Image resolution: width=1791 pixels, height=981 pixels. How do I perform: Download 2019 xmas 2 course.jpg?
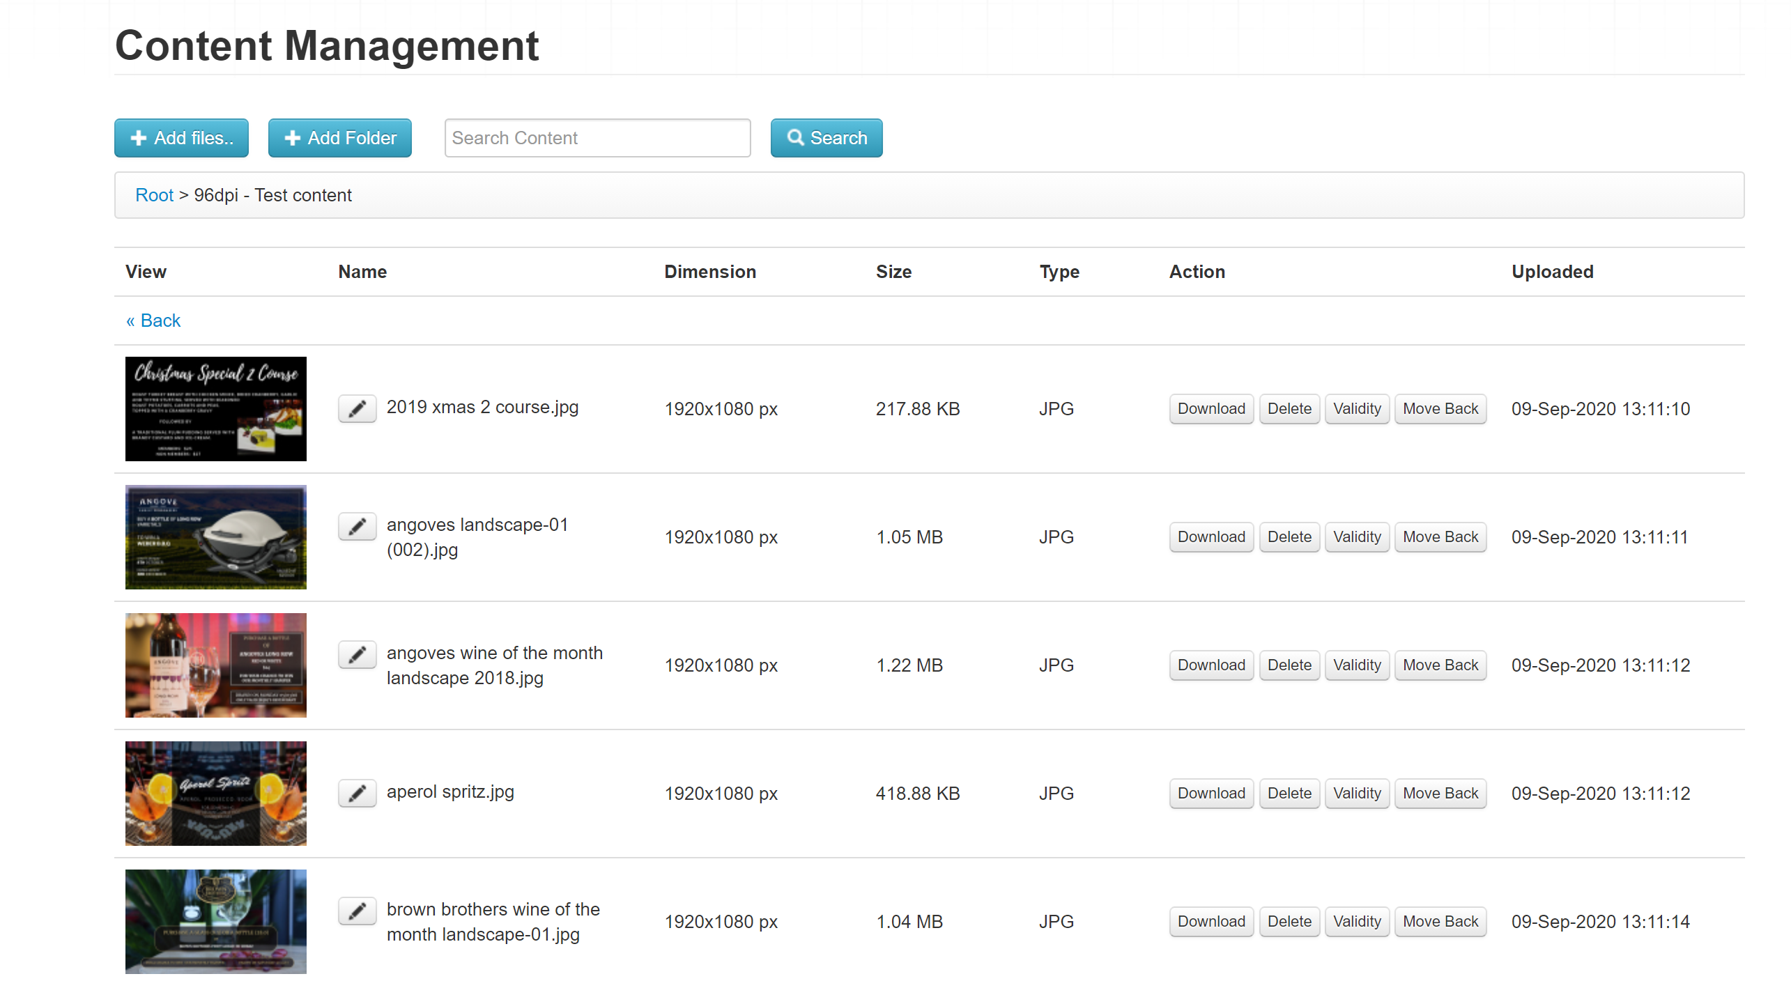(1210, 409)
